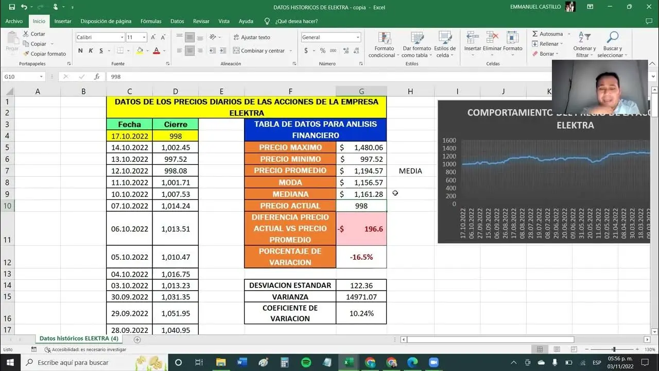The height and width of the screenshot is (371, 659).
Task: Toggle center horizontal alignment
Action: coord(189,50)
